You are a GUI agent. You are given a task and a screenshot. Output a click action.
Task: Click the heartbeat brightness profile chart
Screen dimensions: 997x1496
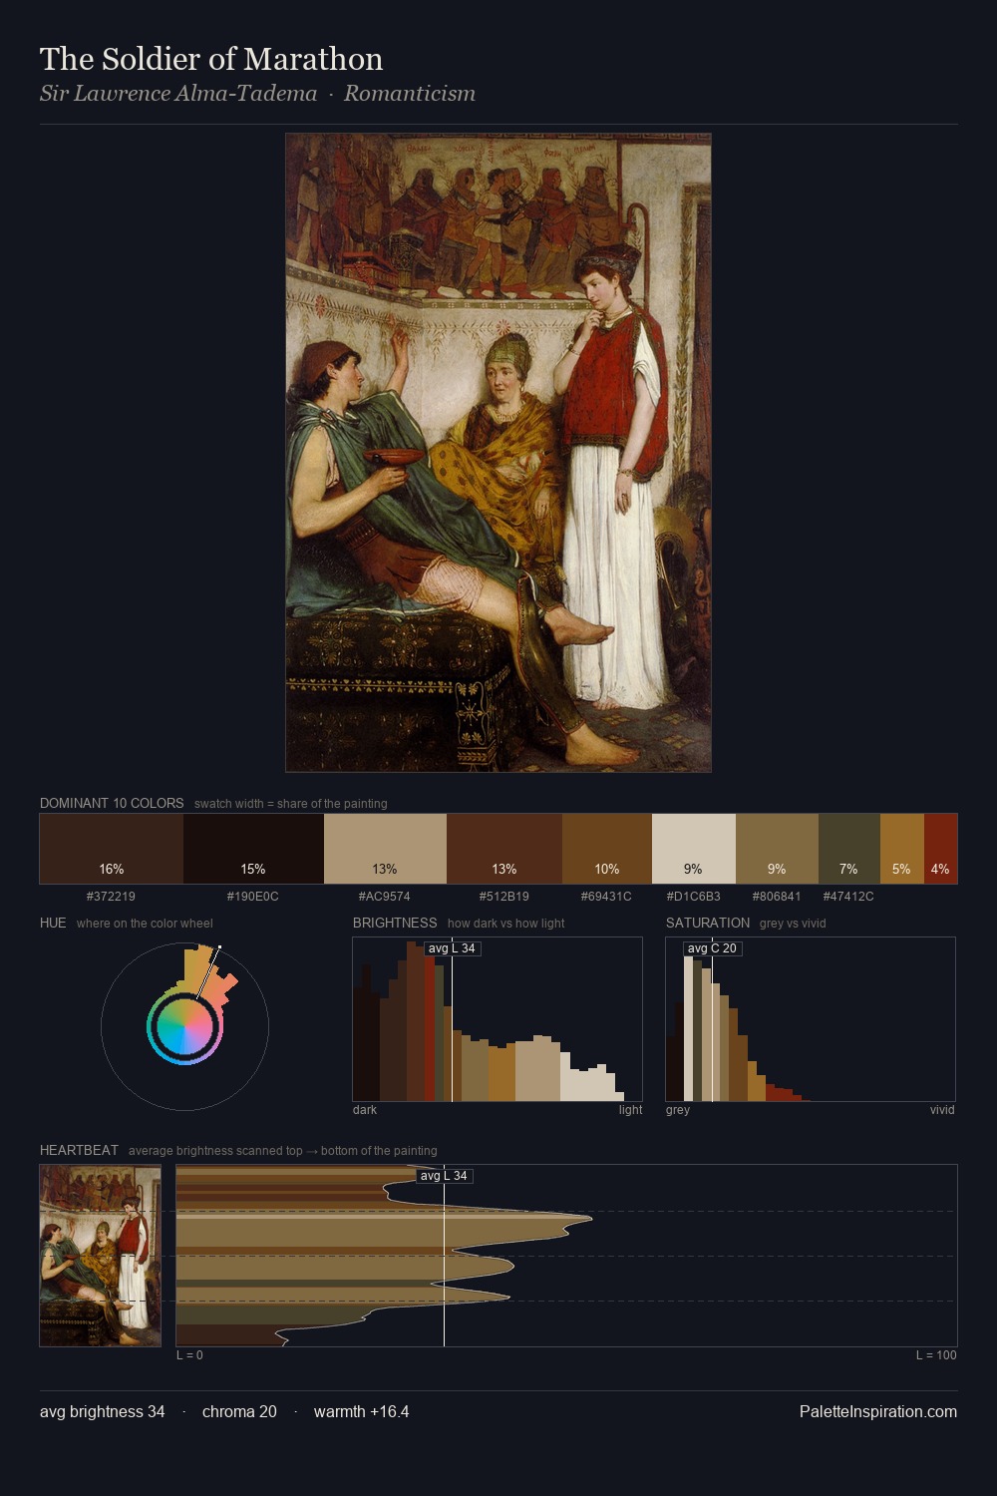tap(566, 1256)
